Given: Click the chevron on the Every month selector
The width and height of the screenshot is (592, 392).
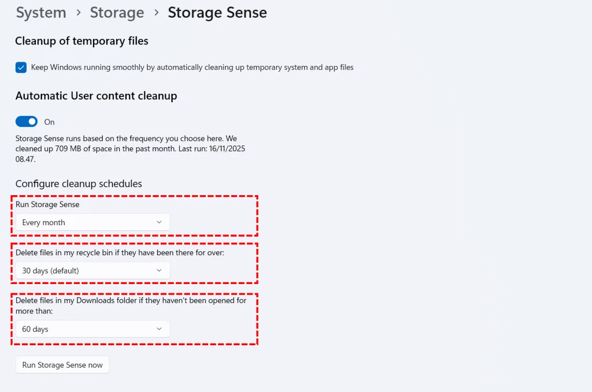Looking at the screenshot, I should pyautogui.click(x=160, y=222).
